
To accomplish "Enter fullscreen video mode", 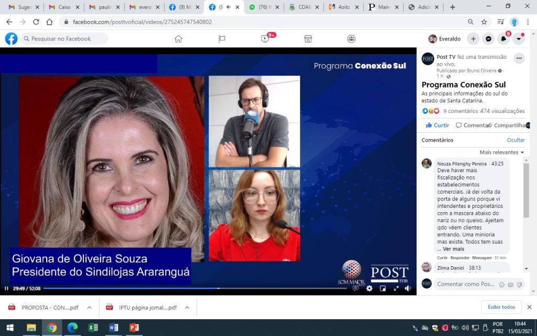I will [x=396, y=288].
